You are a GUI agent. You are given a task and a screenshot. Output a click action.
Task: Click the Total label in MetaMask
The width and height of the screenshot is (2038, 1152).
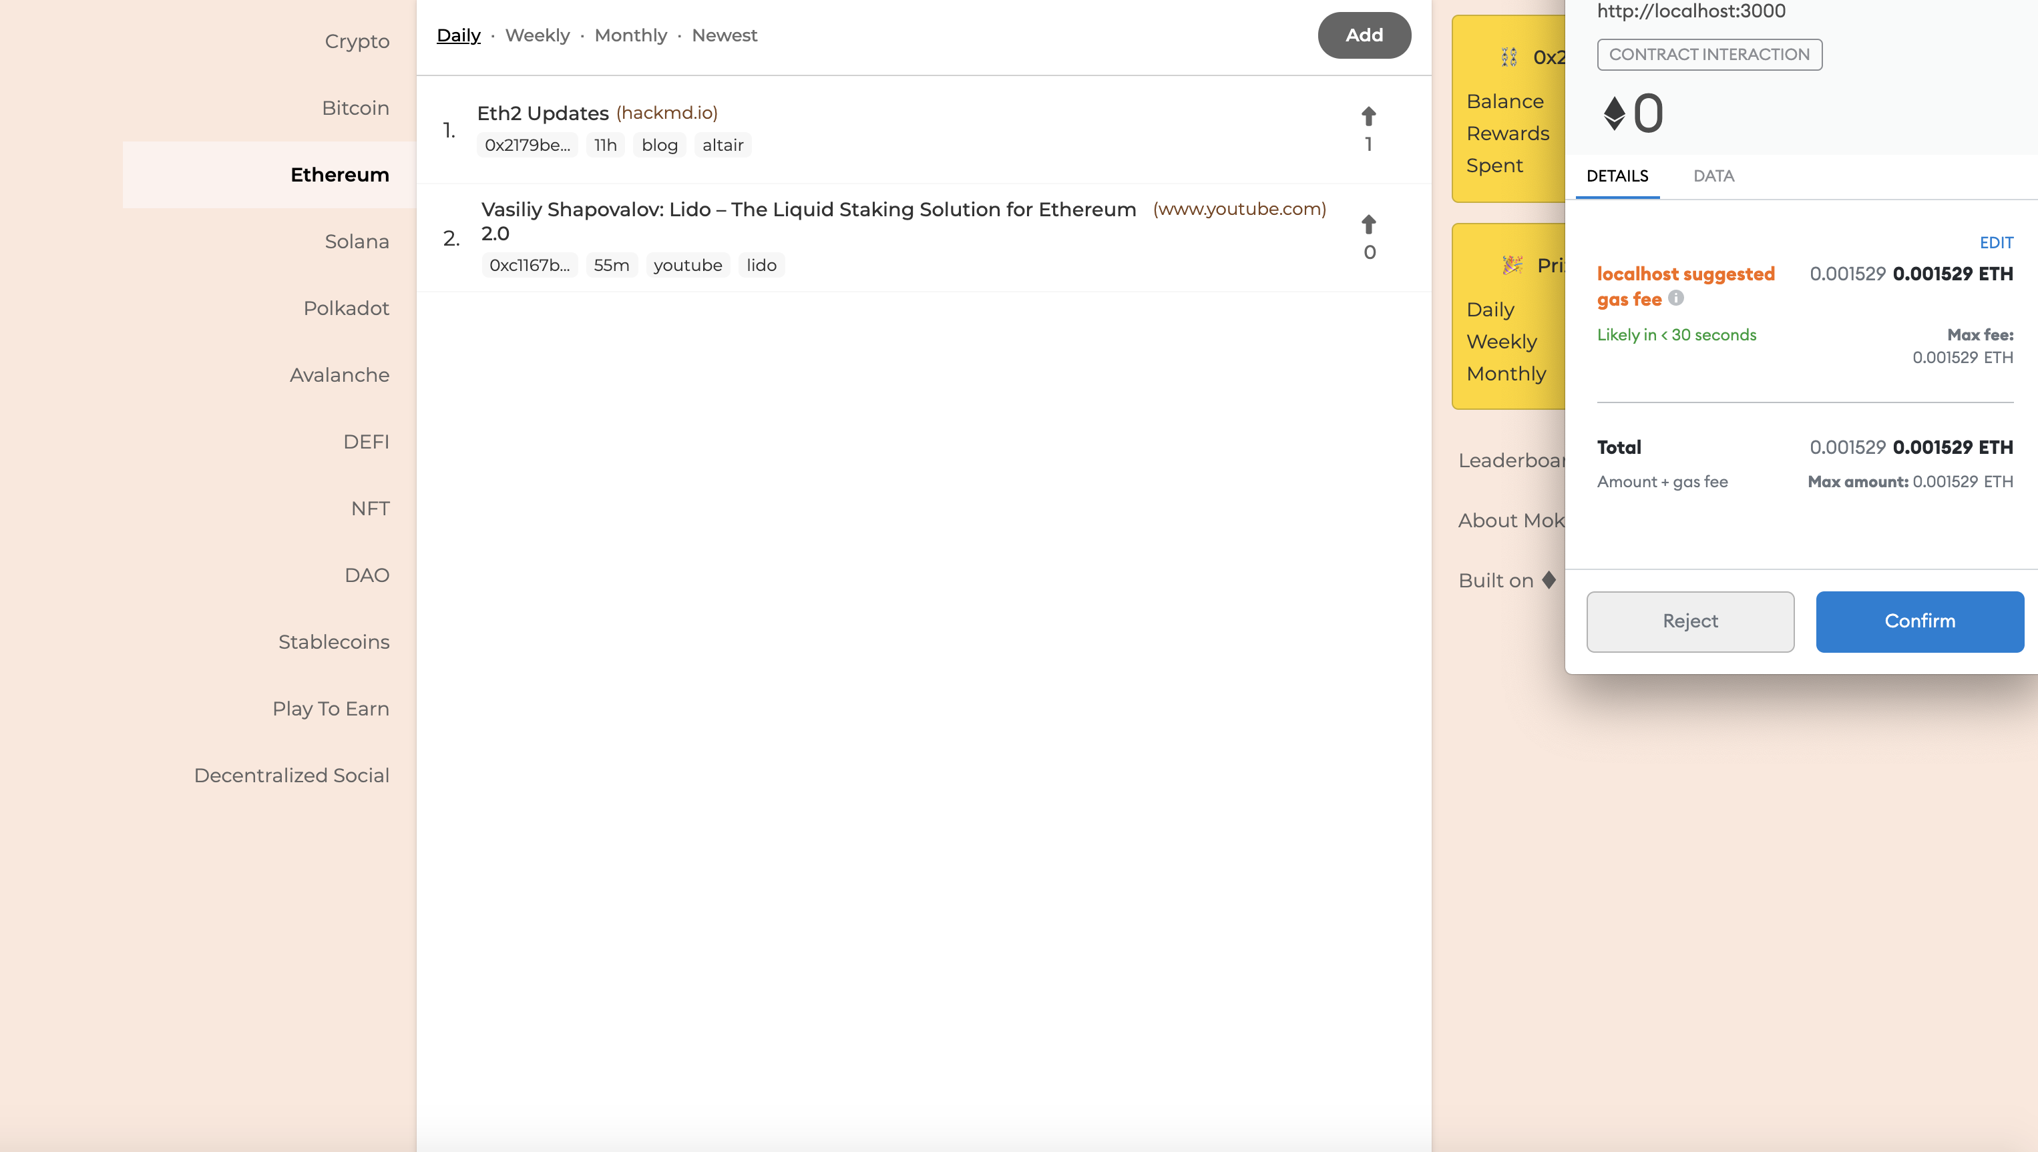[1619, 448]
